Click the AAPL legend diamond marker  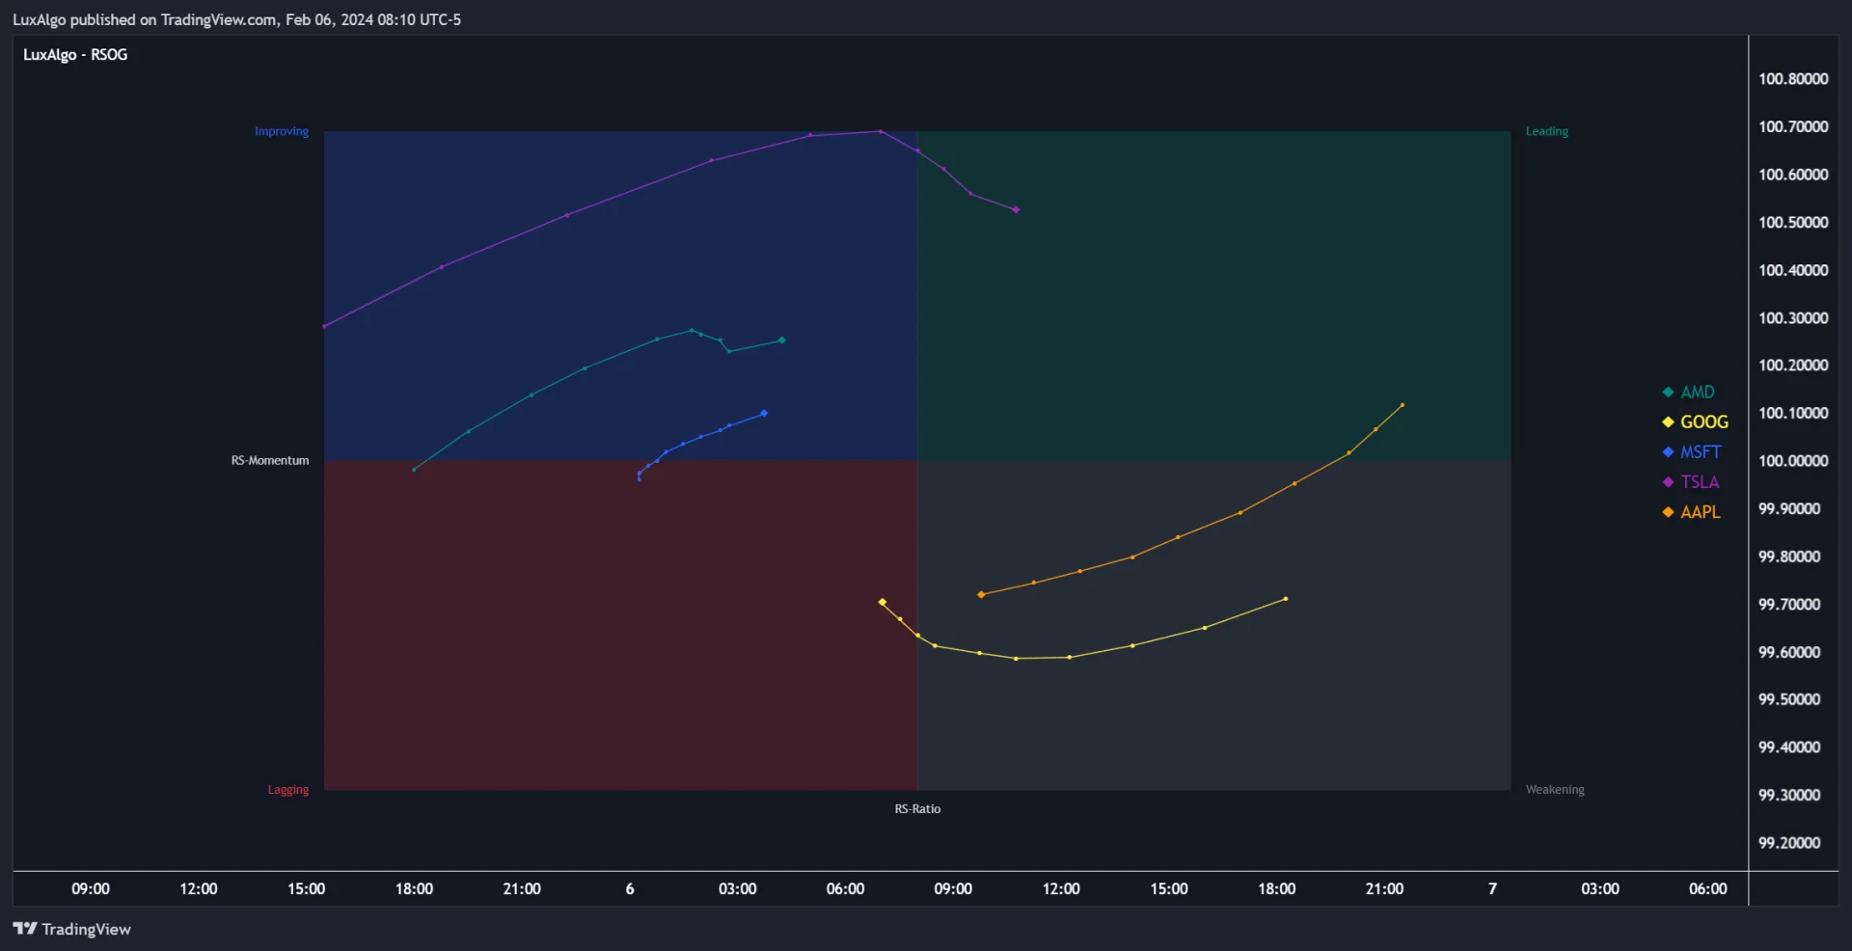[x=1668, y=511]
